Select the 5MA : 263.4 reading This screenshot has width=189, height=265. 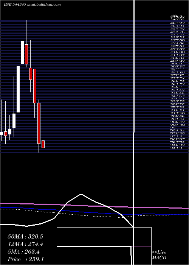23,252
